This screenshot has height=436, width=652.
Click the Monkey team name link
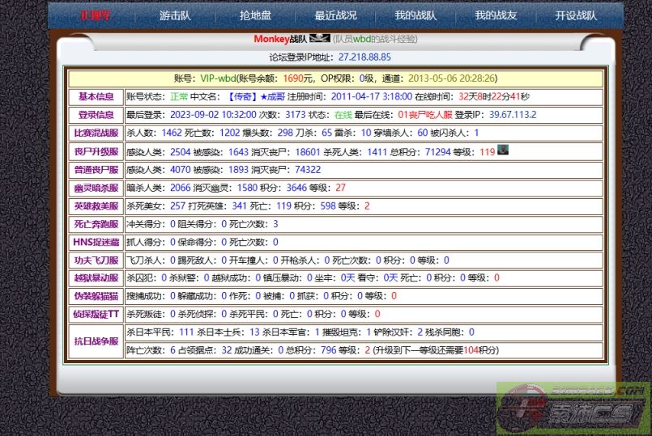271,39
